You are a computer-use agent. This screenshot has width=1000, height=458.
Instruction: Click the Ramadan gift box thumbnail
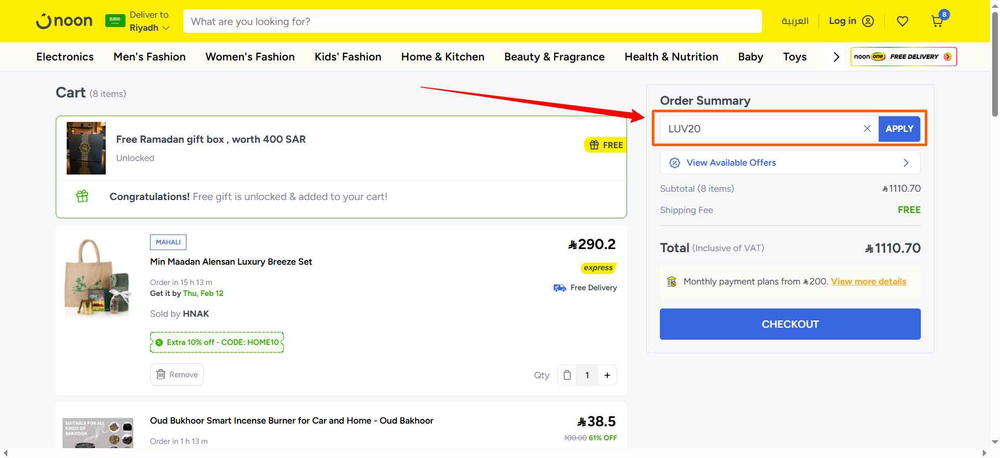pos(86,148)
